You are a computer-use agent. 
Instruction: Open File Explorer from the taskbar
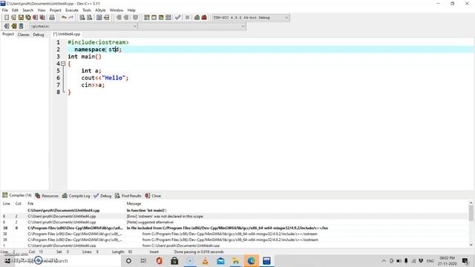click(x=236, y=260)
